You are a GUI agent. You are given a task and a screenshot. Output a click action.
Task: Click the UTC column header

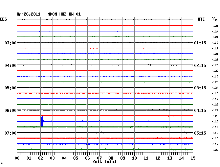[201, 19]
